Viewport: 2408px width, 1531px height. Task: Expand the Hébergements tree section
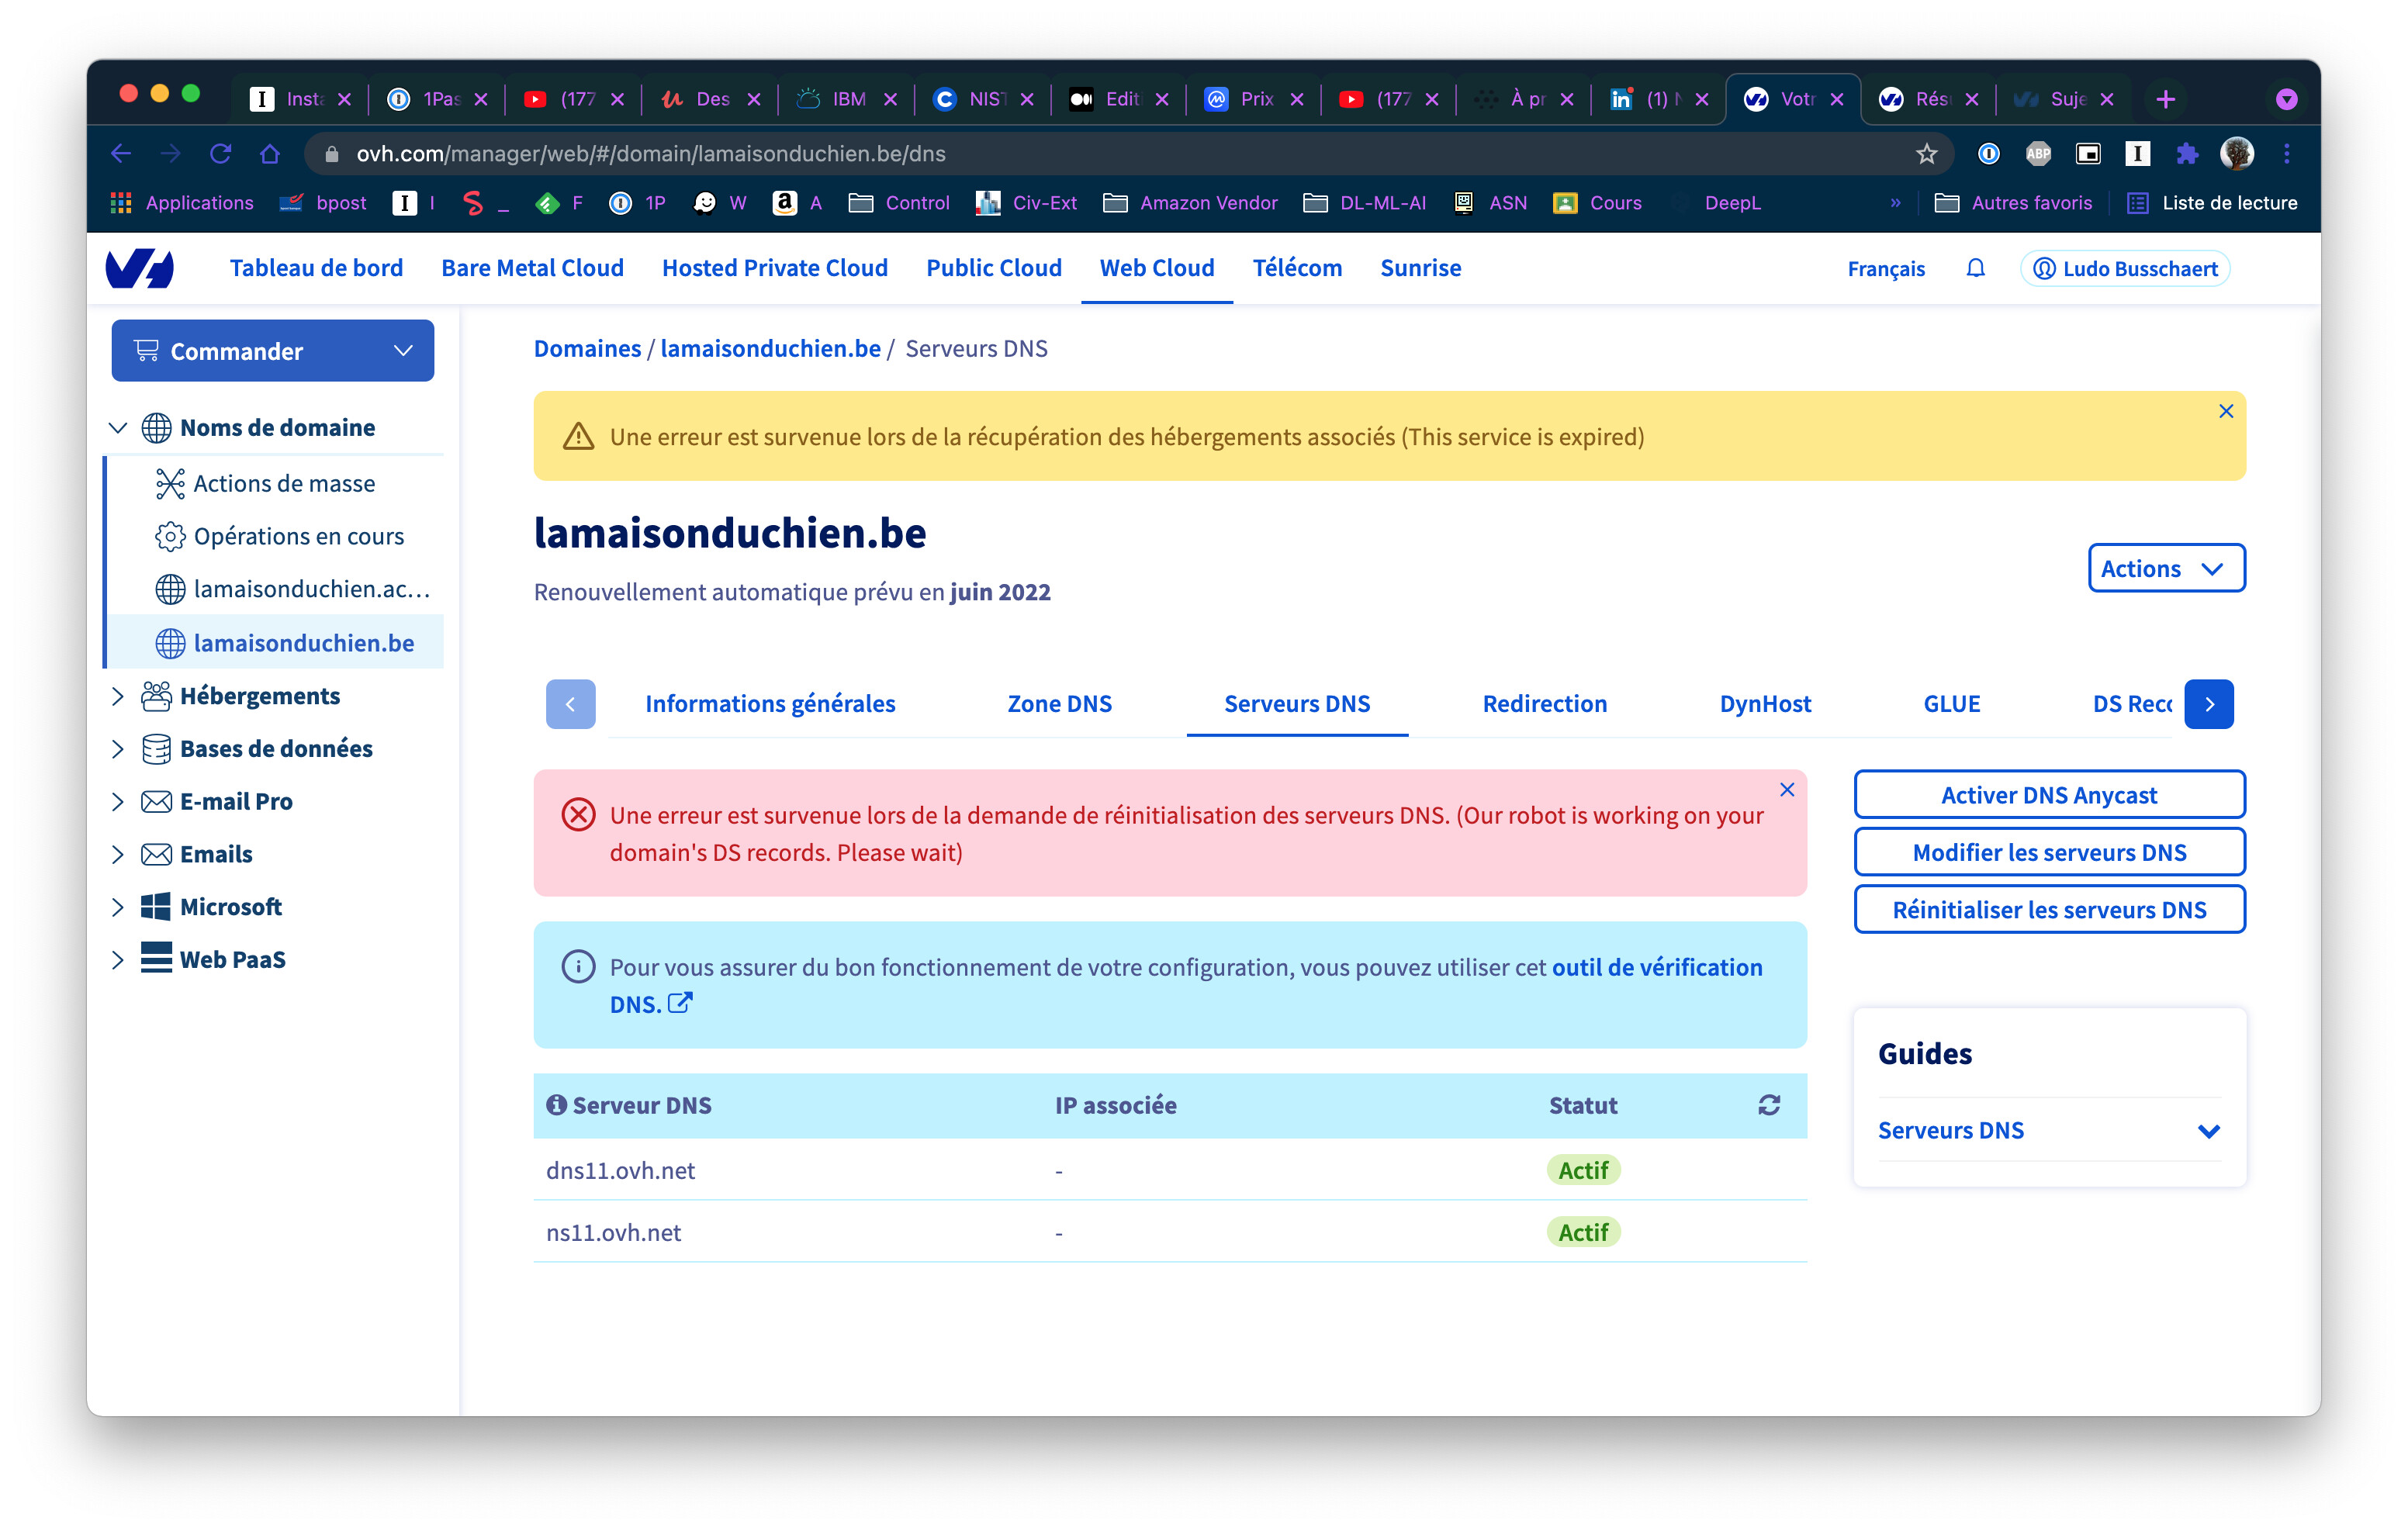(x=117, y=695)
